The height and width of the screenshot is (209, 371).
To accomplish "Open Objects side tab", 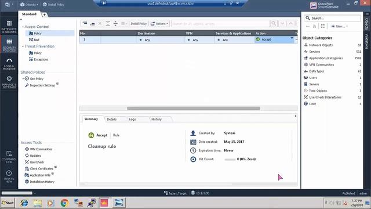I will click(x=366, y=24).
